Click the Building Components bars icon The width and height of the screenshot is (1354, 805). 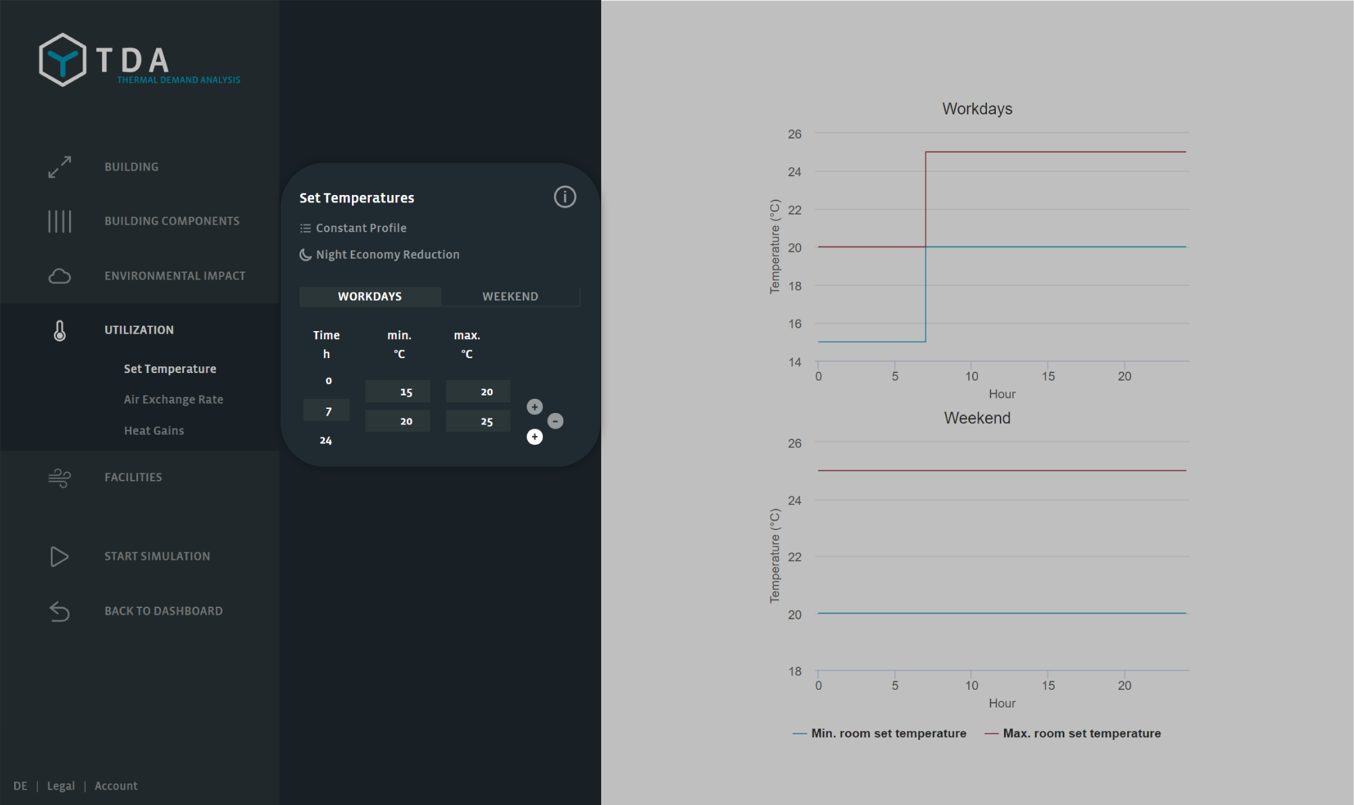point(60,221)
